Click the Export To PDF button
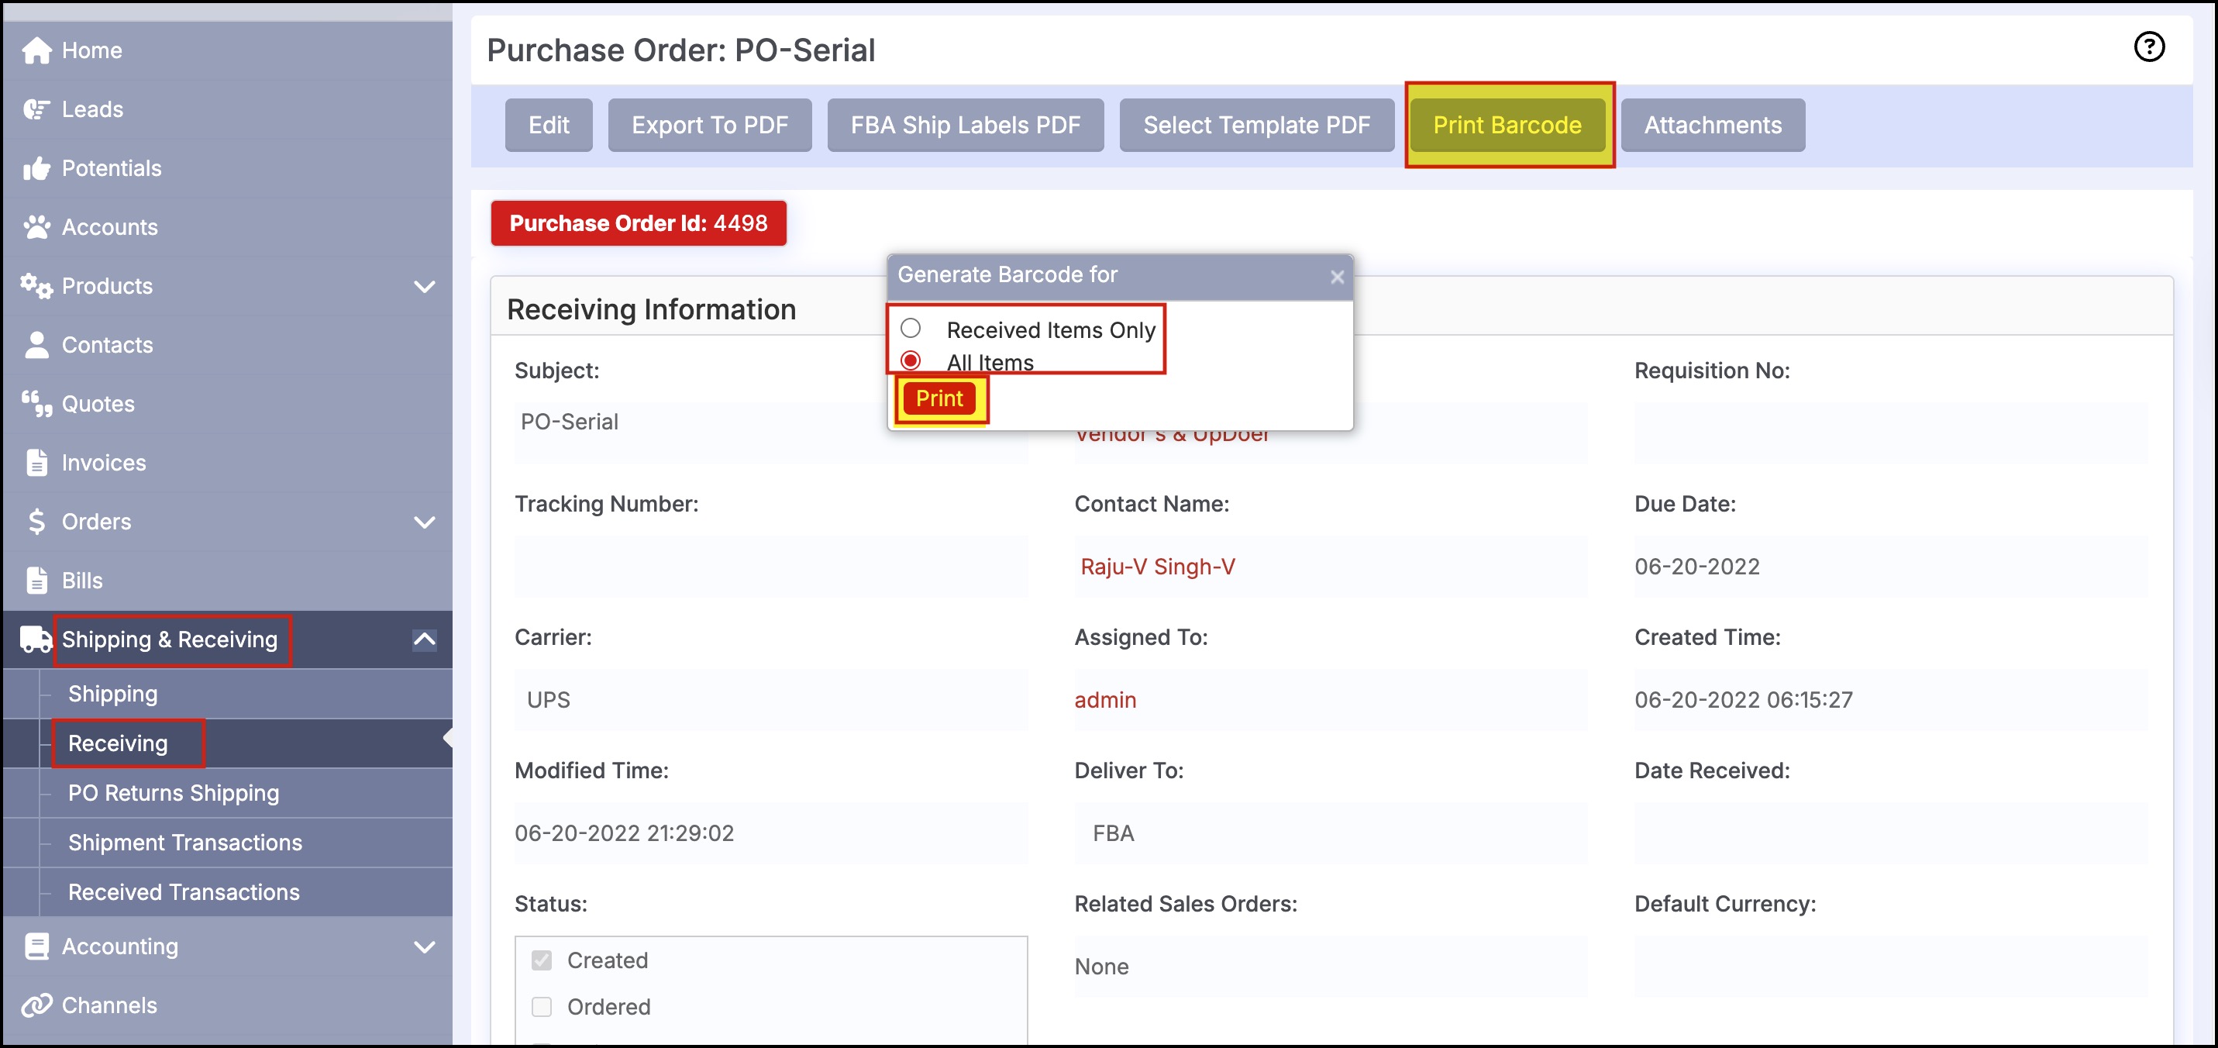The width and height of the screenshot is (2218, 1048). pyautogui.click(x=709, y=126)
